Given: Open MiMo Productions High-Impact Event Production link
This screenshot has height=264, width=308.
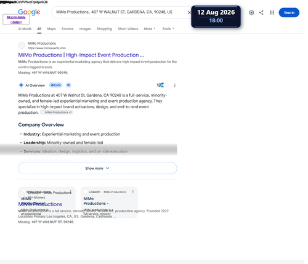Looking at the screenshot, I should [x=81, y=55].
